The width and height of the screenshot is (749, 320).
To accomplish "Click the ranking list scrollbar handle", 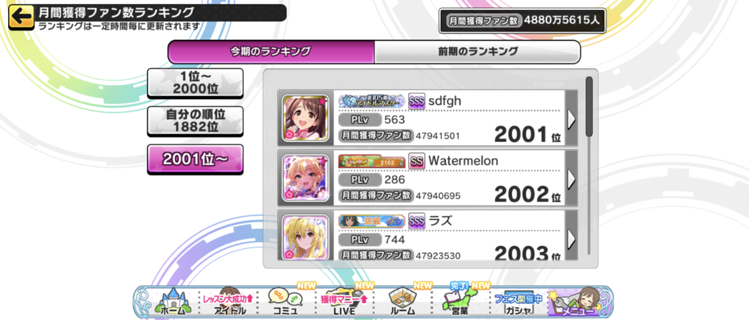I will coord(589,107).
